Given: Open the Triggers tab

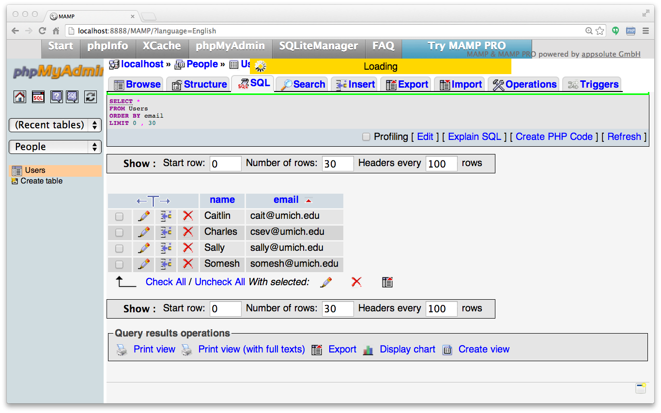Looking at the screenshot, I should point(593,84).
